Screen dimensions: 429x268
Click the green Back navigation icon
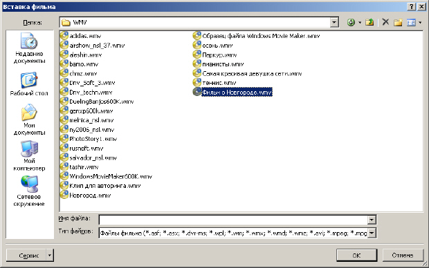351,22
